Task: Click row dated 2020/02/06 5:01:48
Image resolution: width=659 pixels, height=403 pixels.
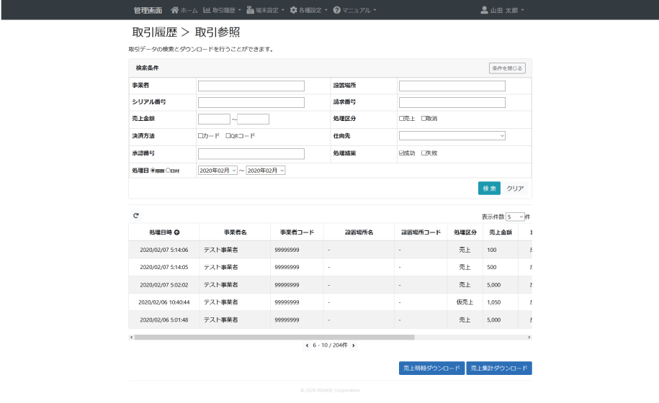Action: pyautogui.click(x=330, y=320)
